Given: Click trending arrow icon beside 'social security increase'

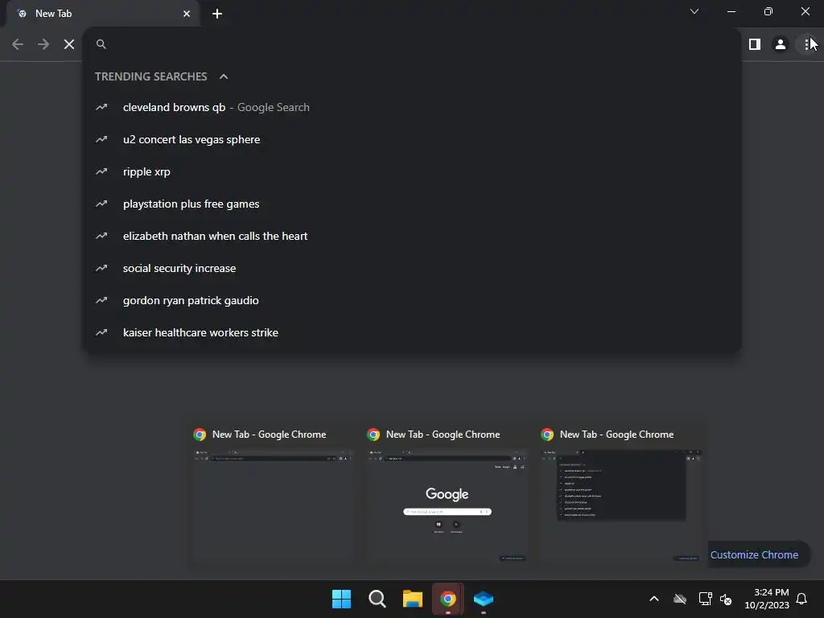Looking at the screenshot, I should pyautogui.click(x=101, y=268).
